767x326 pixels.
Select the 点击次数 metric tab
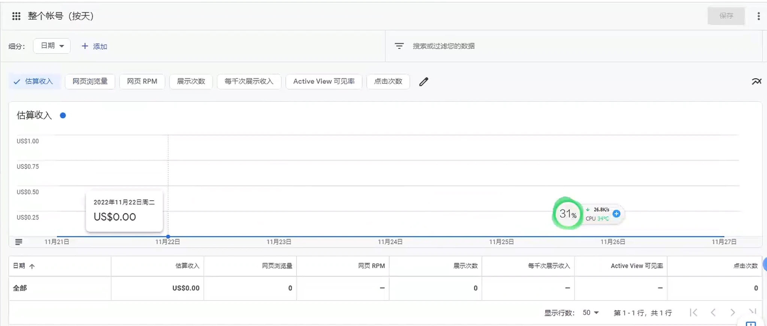pos(388,82)
